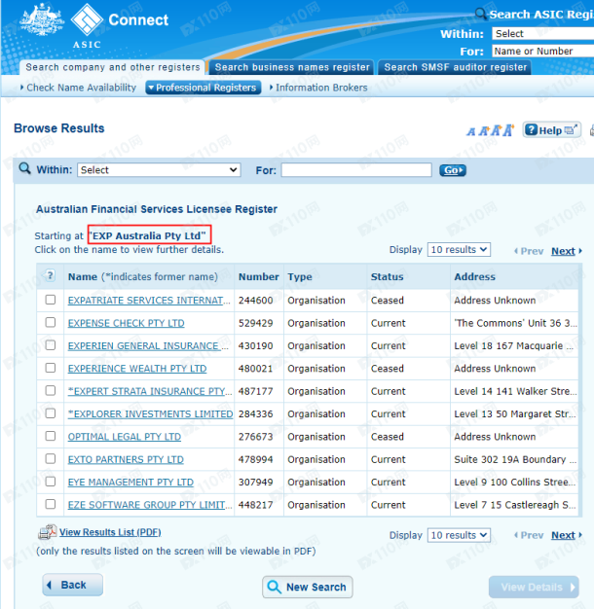The height and width of the screenshot is (609, 594).
Task: Switch to Search SMSF auditor register tab
Action: [455, 67]
